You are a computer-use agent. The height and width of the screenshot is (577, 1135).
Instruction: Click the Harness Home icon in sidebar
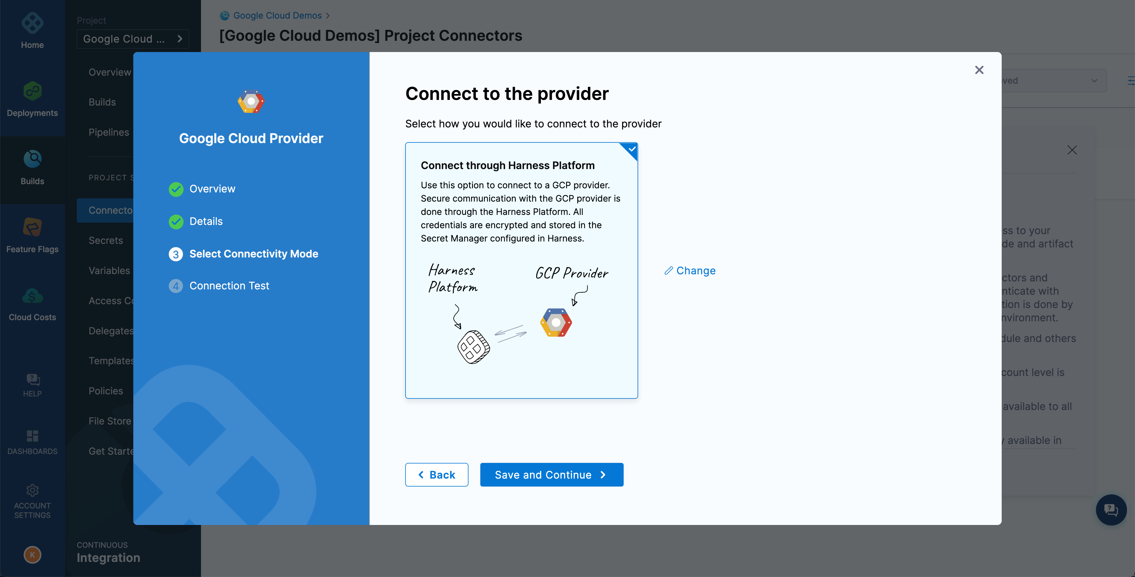(33, 23)
